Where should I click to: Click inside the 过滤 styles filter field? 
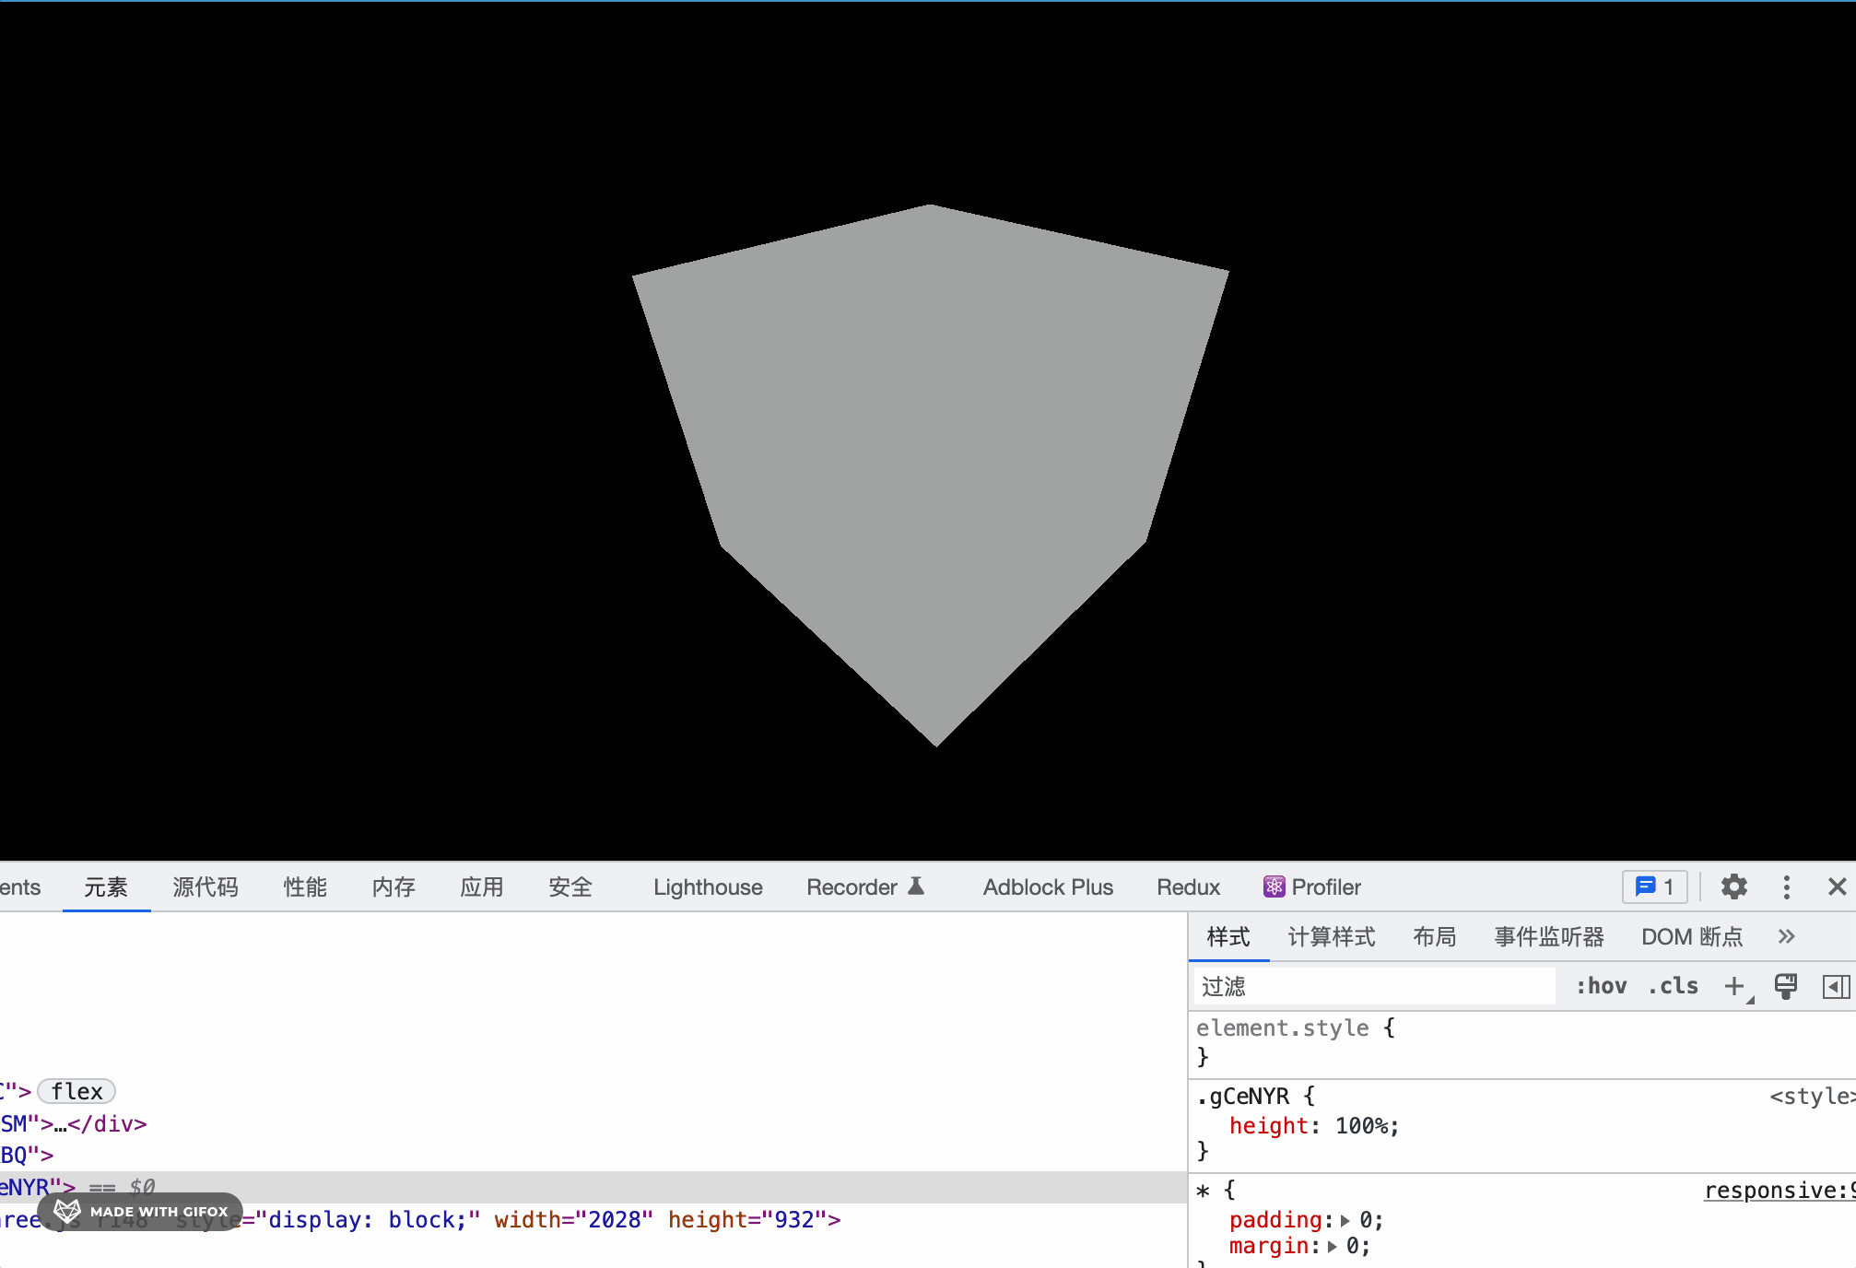point(1373,986)
